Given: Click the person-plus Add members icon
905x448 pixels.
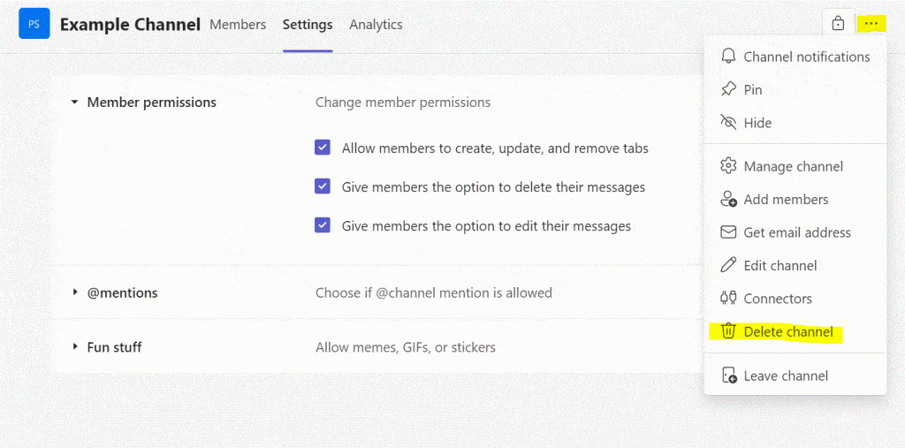Looking at the screenshot, I should (x=729, y=199).
